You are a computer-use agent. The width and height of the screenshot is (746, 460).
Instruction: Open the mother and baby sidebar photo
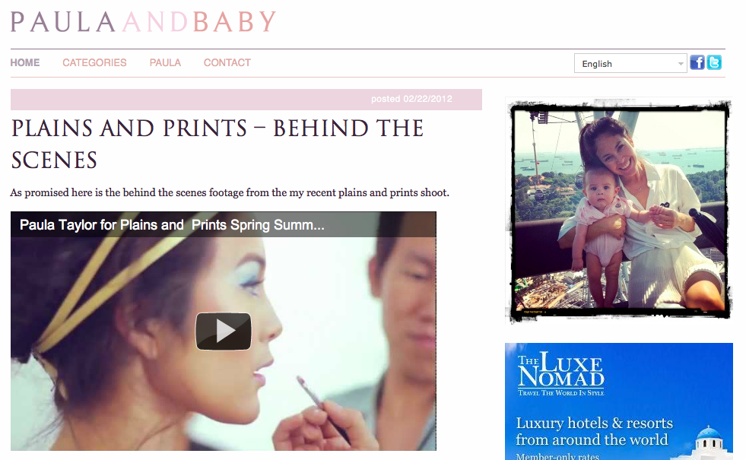tap(618, 211)
